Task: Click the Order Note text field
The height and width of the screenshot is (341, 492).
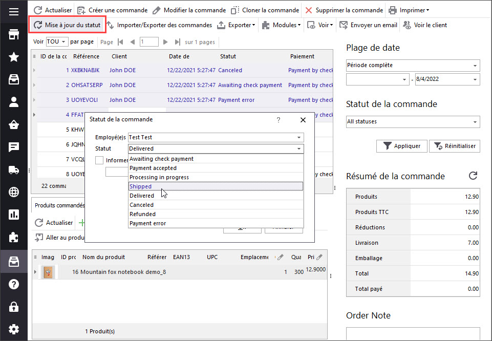Action: pos(413,334)
